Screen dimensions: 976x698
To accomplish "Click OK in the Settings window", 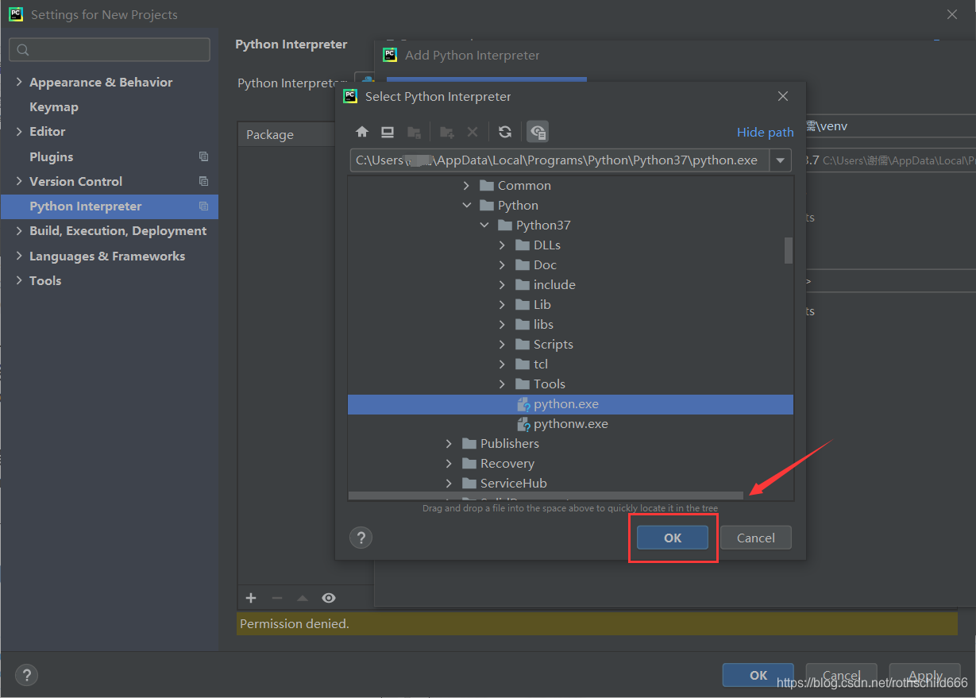I will tap(758, 675).
